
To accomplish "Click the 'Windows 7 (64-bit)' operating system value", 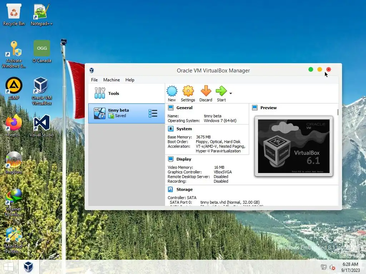I will (220, 121).
